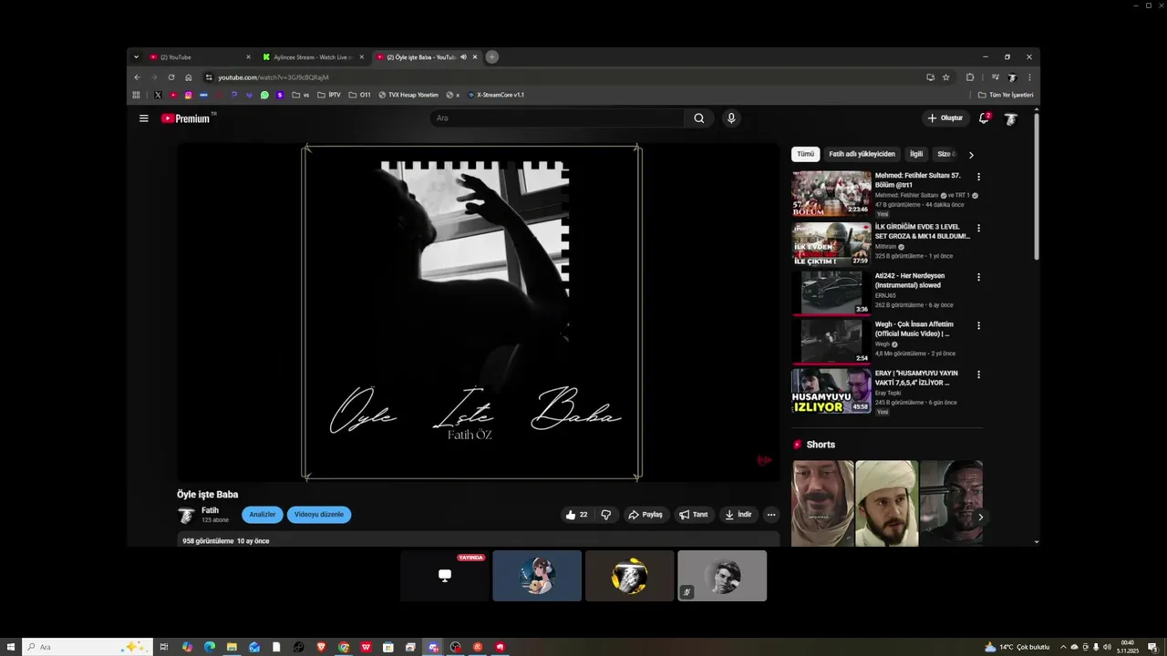The height and width of the screenshot is (656, 1167).
Task: Open Ati242 Her Nerdeysen slowed thumbnail
Action: click(831, 292)
